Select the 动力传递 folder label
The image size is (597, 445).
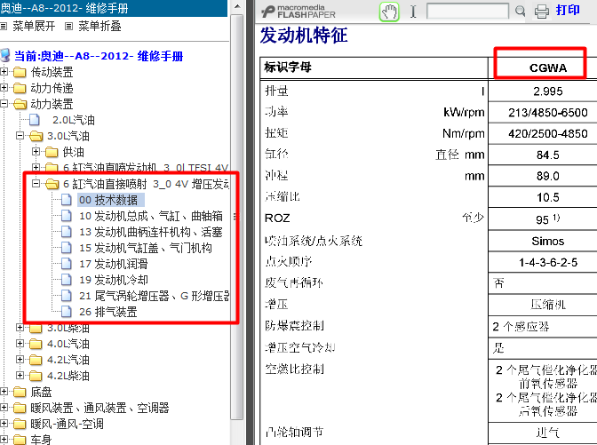[52, 88]
